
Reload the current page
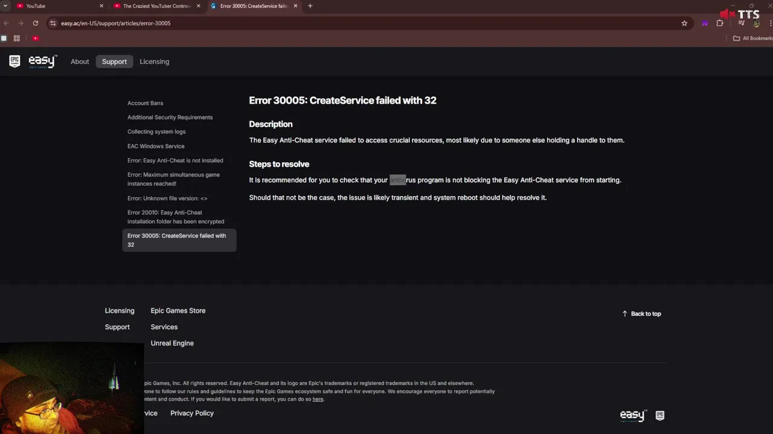[36, 23]
